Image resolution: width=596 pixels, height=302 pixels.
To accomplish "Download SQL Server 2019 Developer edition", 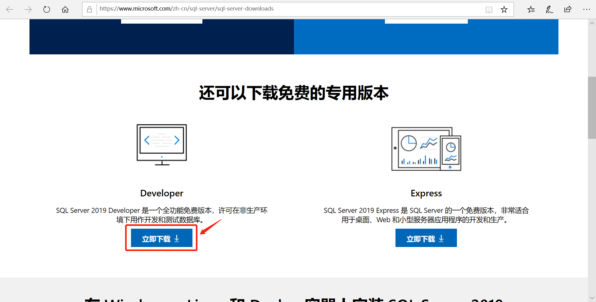I will tap(162, 238).
